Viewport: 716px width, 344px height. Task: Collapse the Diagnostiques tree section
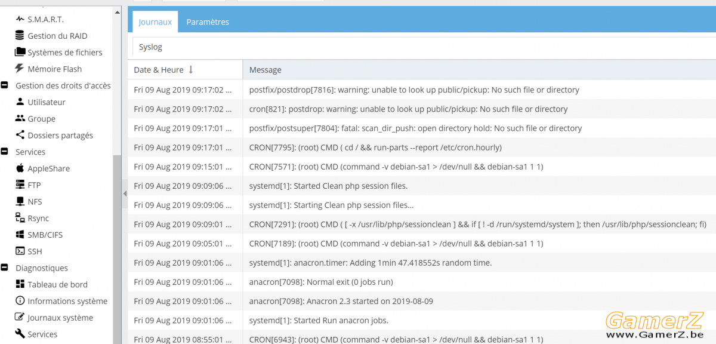click(4, 268)
